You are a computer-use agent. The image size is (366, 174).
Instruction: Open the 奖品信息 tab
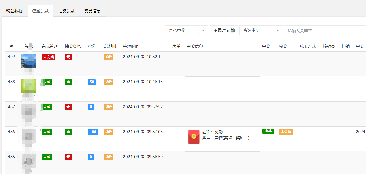click(92, 11)
